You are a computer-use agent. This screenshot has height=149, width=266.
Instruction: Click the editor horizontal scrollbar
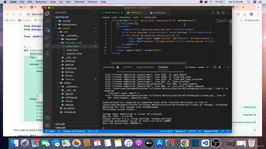148,63
